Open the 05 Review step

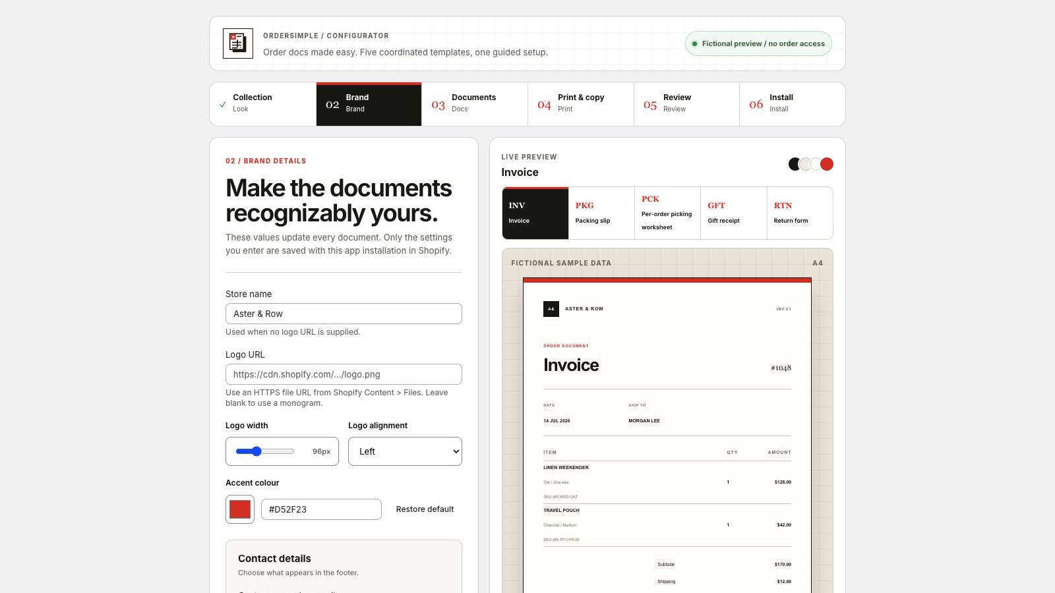686,104
